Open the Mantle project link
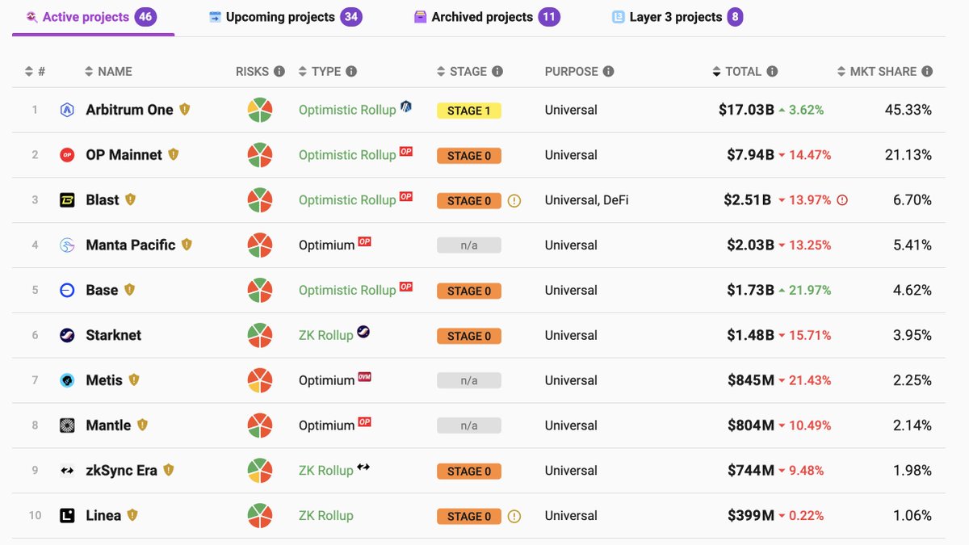Viewport: 969px width, 545px height. point(108,426)
